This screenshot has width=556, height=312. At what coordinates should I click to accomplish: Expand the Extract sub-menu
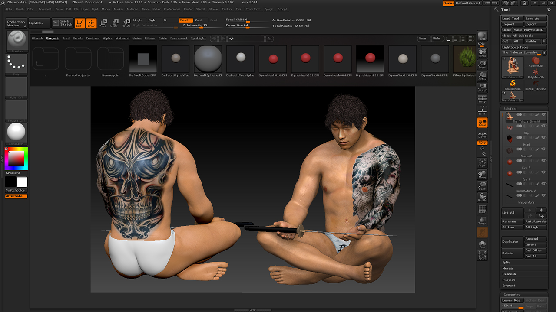point(509,286)
